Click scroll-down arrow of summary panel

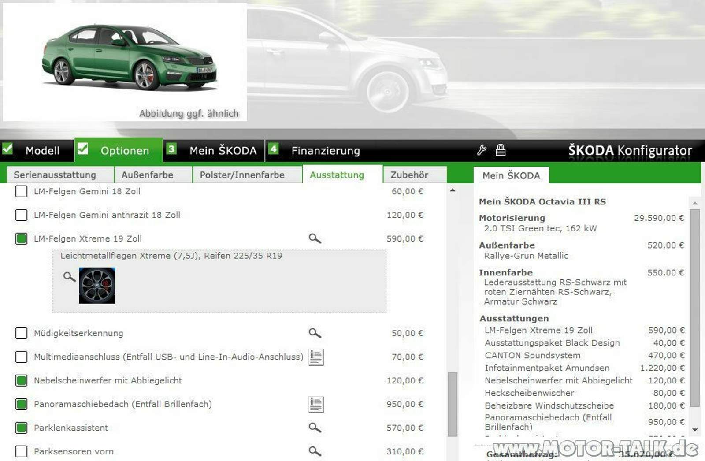click(x=695, y=430)
